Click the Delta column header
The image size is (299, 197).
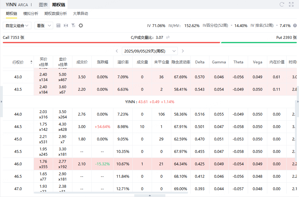coord(200,62)
